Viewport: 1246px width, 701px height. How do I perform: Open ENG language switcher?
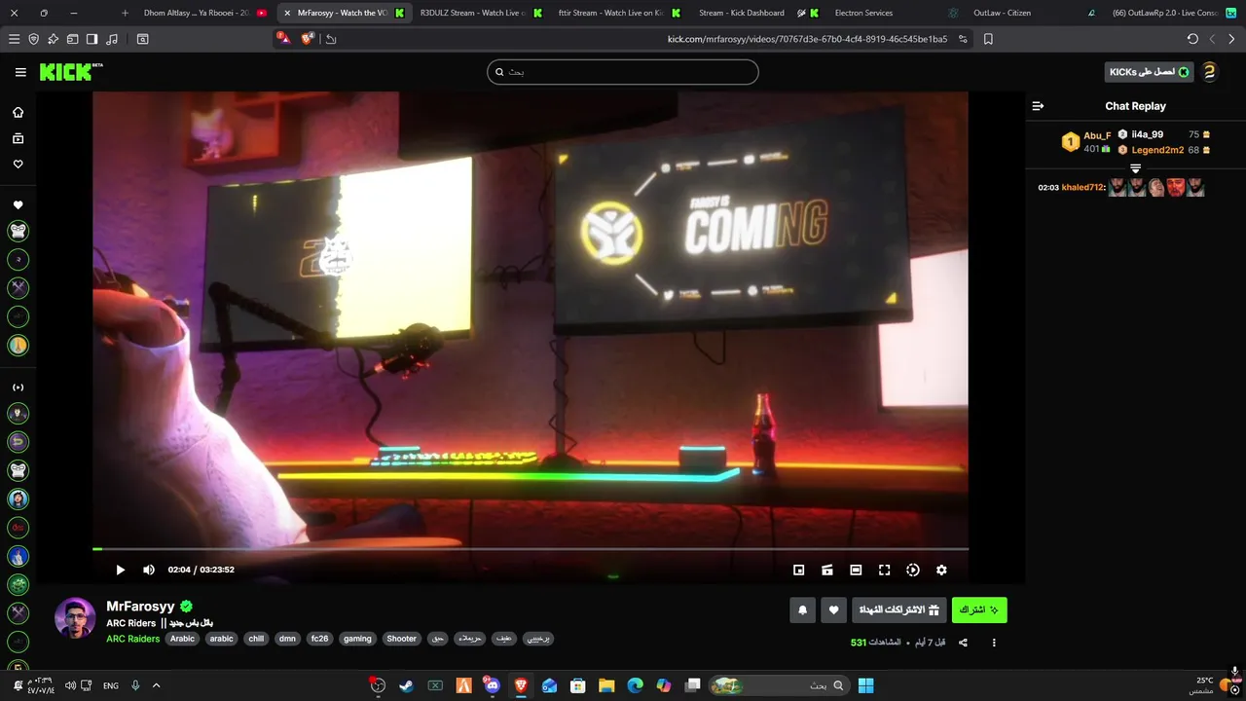click(x=111, y=685)
